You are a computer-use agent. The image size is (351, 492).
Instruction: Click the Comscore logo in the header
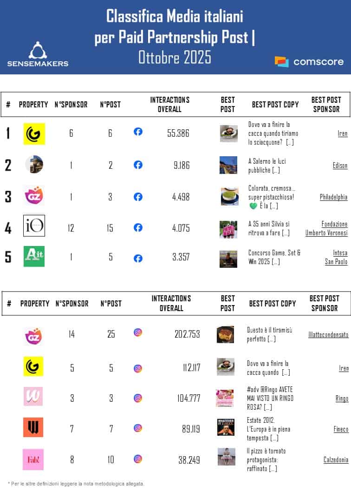(309, 61)
